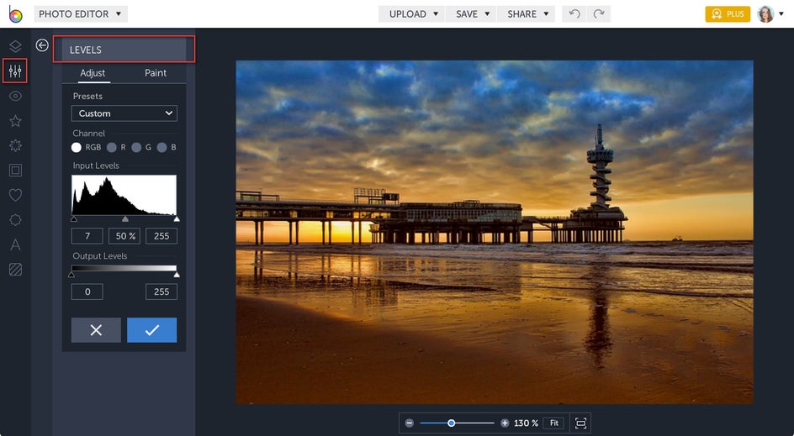Select the RGB channel radio button
Screen dimensions: 794x436
77,147
